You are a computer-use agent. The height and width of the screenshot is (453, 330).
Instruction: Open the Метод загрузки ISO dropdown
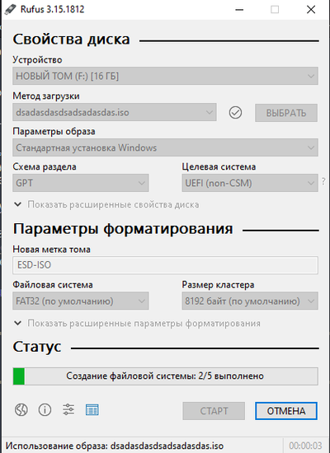click(115, 112)
